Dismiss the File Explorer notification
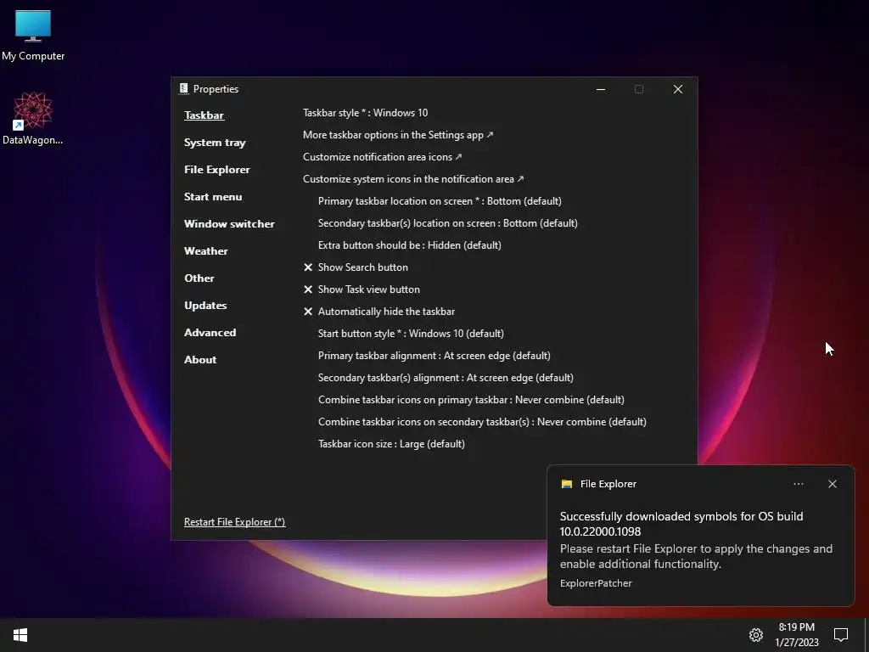Screen dimensions: 869x652 (x=832, y=484)
